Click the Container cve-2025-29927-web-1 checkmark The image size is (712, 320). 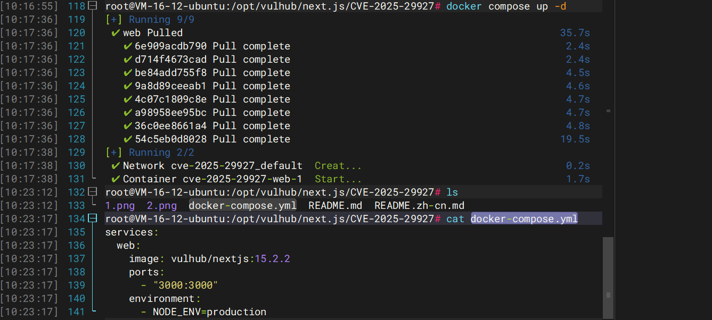(116, 179)
